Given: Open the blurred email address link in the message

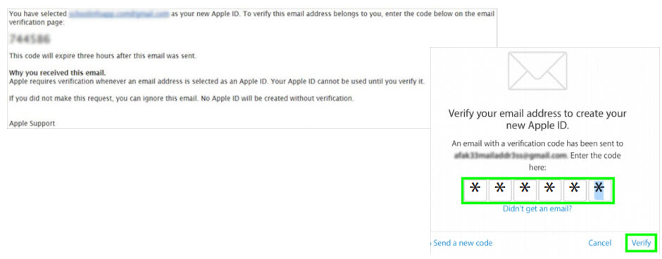Looking at the screenshot, I should coord(118,14).
